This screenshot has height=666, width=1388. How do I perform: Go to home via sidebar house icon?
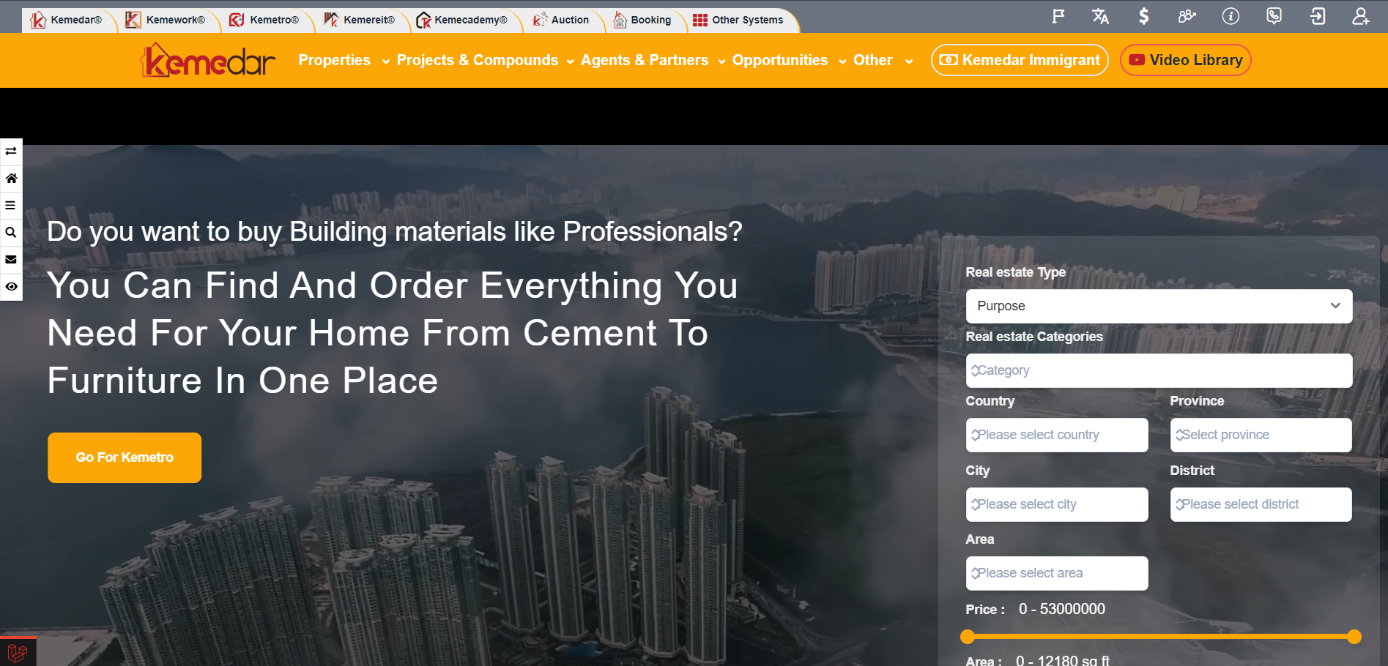(11, 179)
